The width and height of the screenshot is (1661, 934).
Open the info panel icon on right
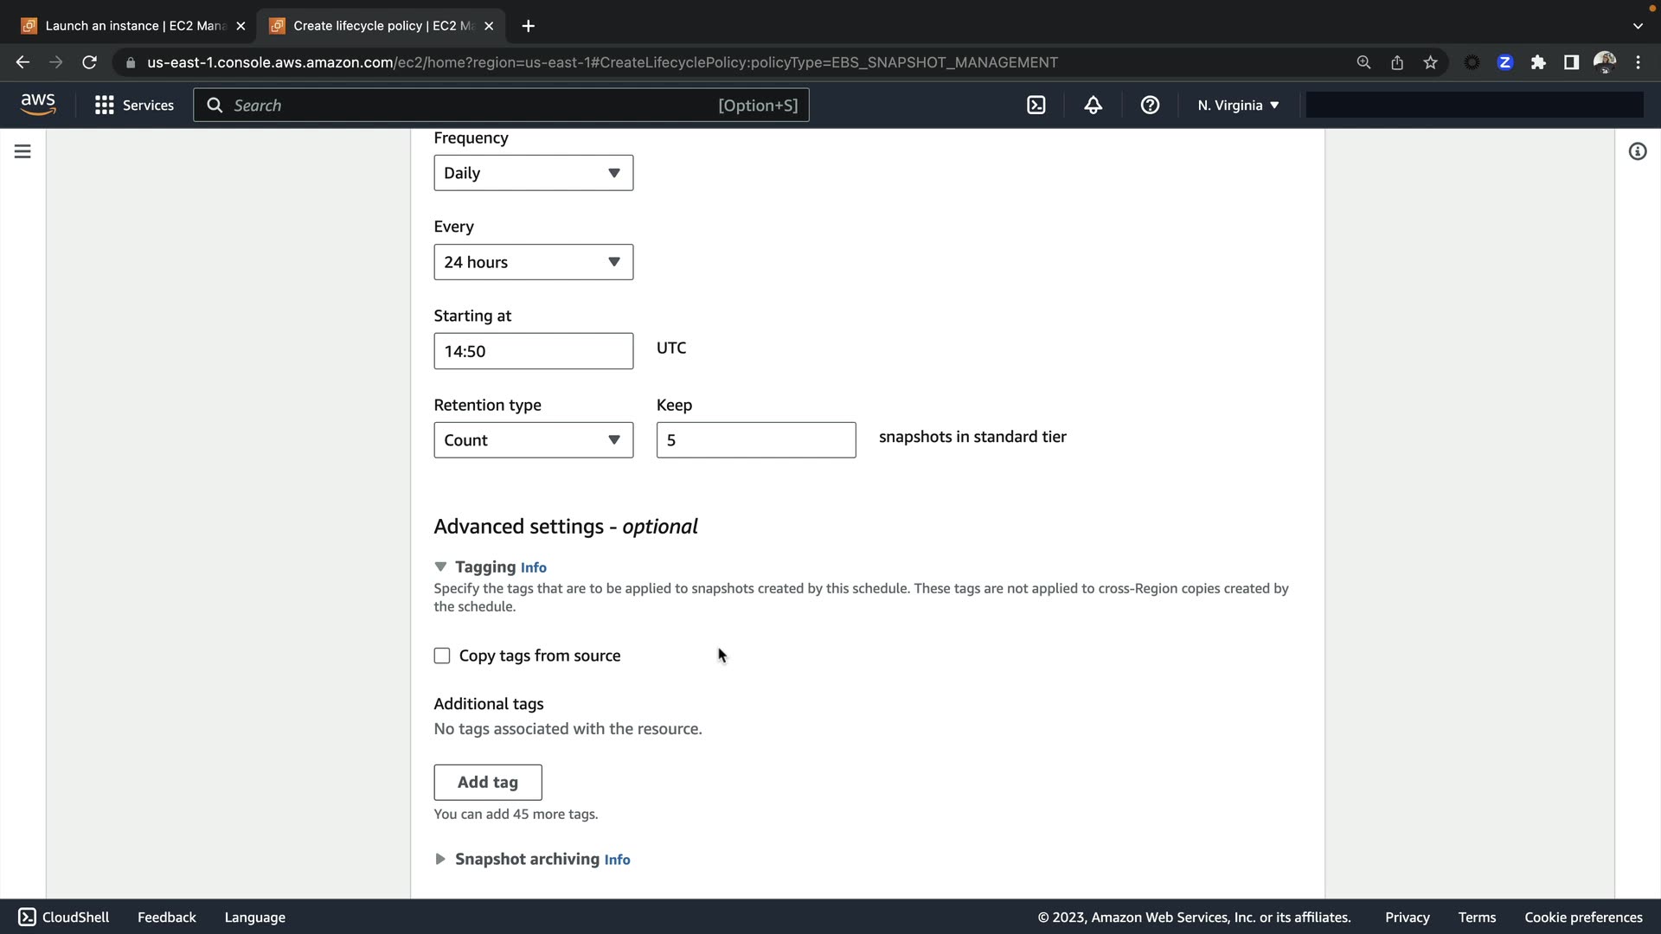(1637, 151)
